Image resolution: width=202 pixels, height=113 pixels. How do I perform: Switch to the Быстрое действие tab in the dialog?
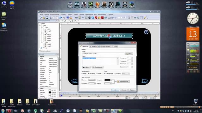pyautogui.click(x=104, y=47)
